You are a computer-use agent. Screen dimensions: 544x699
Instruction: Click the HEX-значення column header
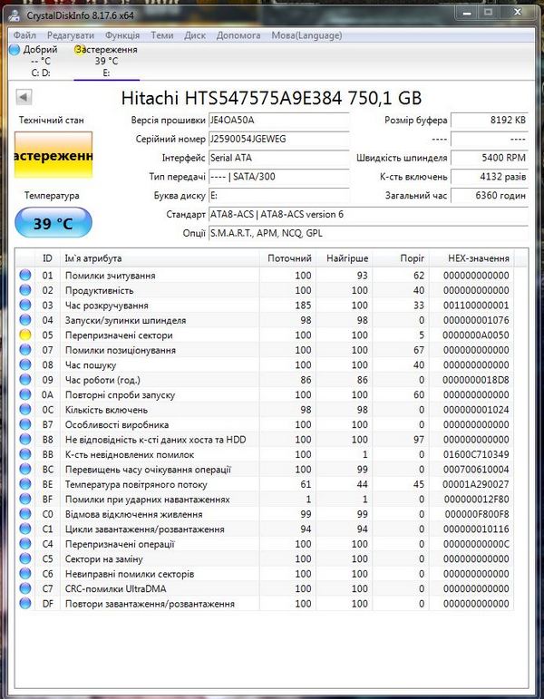click(x=479, y=258)
